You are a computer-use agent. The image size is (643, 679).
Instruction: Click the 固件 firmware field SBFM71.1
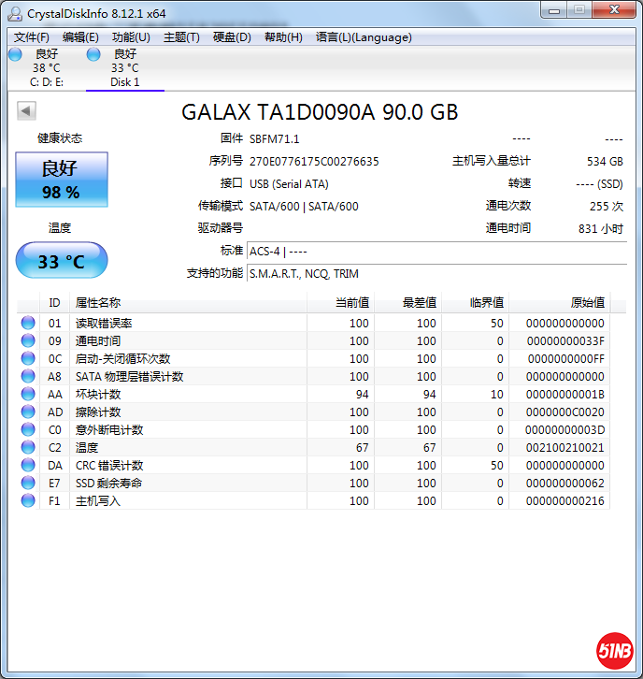pyautogui.click(x=275, y=138)
